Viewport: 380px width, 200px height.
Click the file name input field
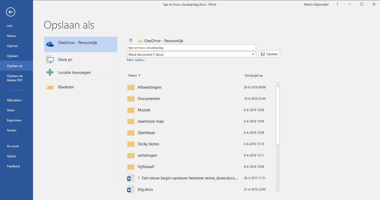pyautogui.click(x=191, y=48)
